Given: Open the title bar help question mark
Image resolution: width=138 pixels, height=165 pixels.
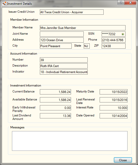Looking at the screenshot, I should click(x=121, y=2).
